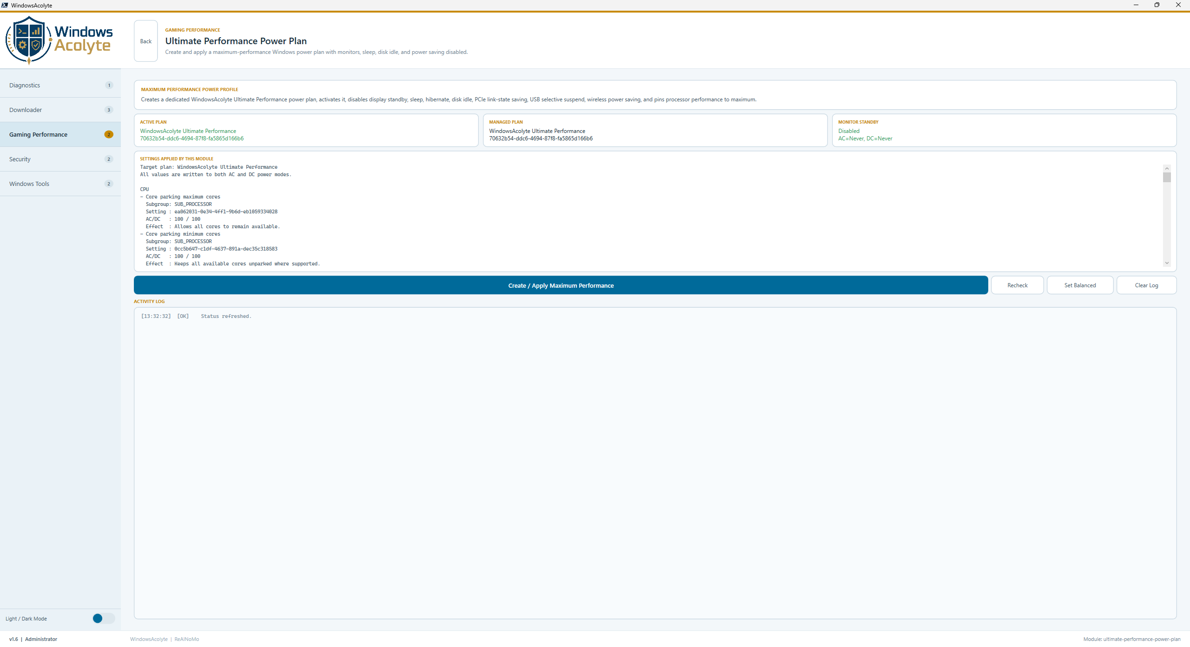Click the 'MONITOR STANDBY' card label
The image size is (1190, 647).
858,122
